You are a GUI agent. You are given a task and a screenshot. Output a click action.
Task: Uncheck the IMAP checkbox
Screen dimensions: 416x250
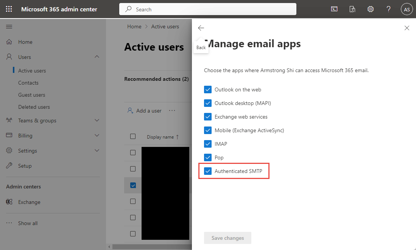click(x=208, y=144)
